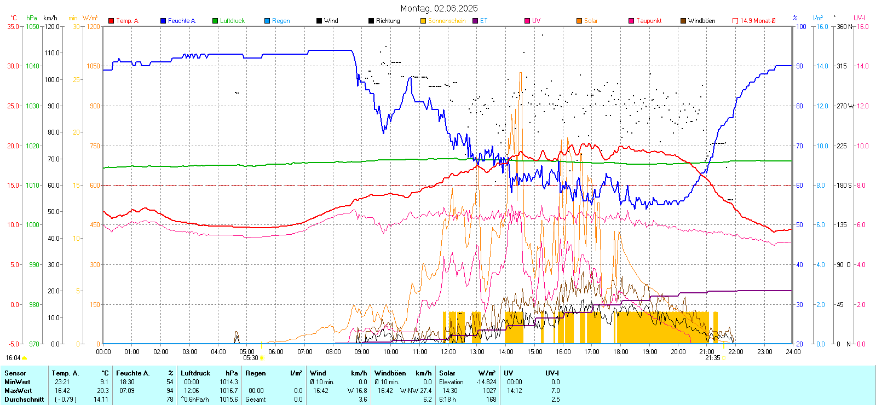The height and width of the screenshot is (405, 876).
Task: Click the 12:00 time axis label
Action: coord(448,352)
